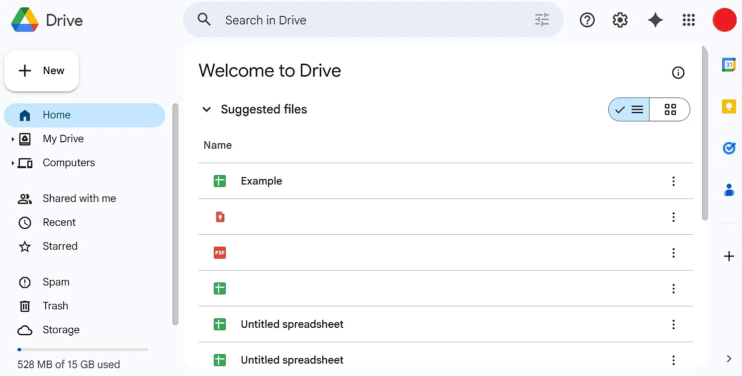The width and height of the screenshot is (742, 376).
Task: Show details via the info icon
Action: click(678, 73)
